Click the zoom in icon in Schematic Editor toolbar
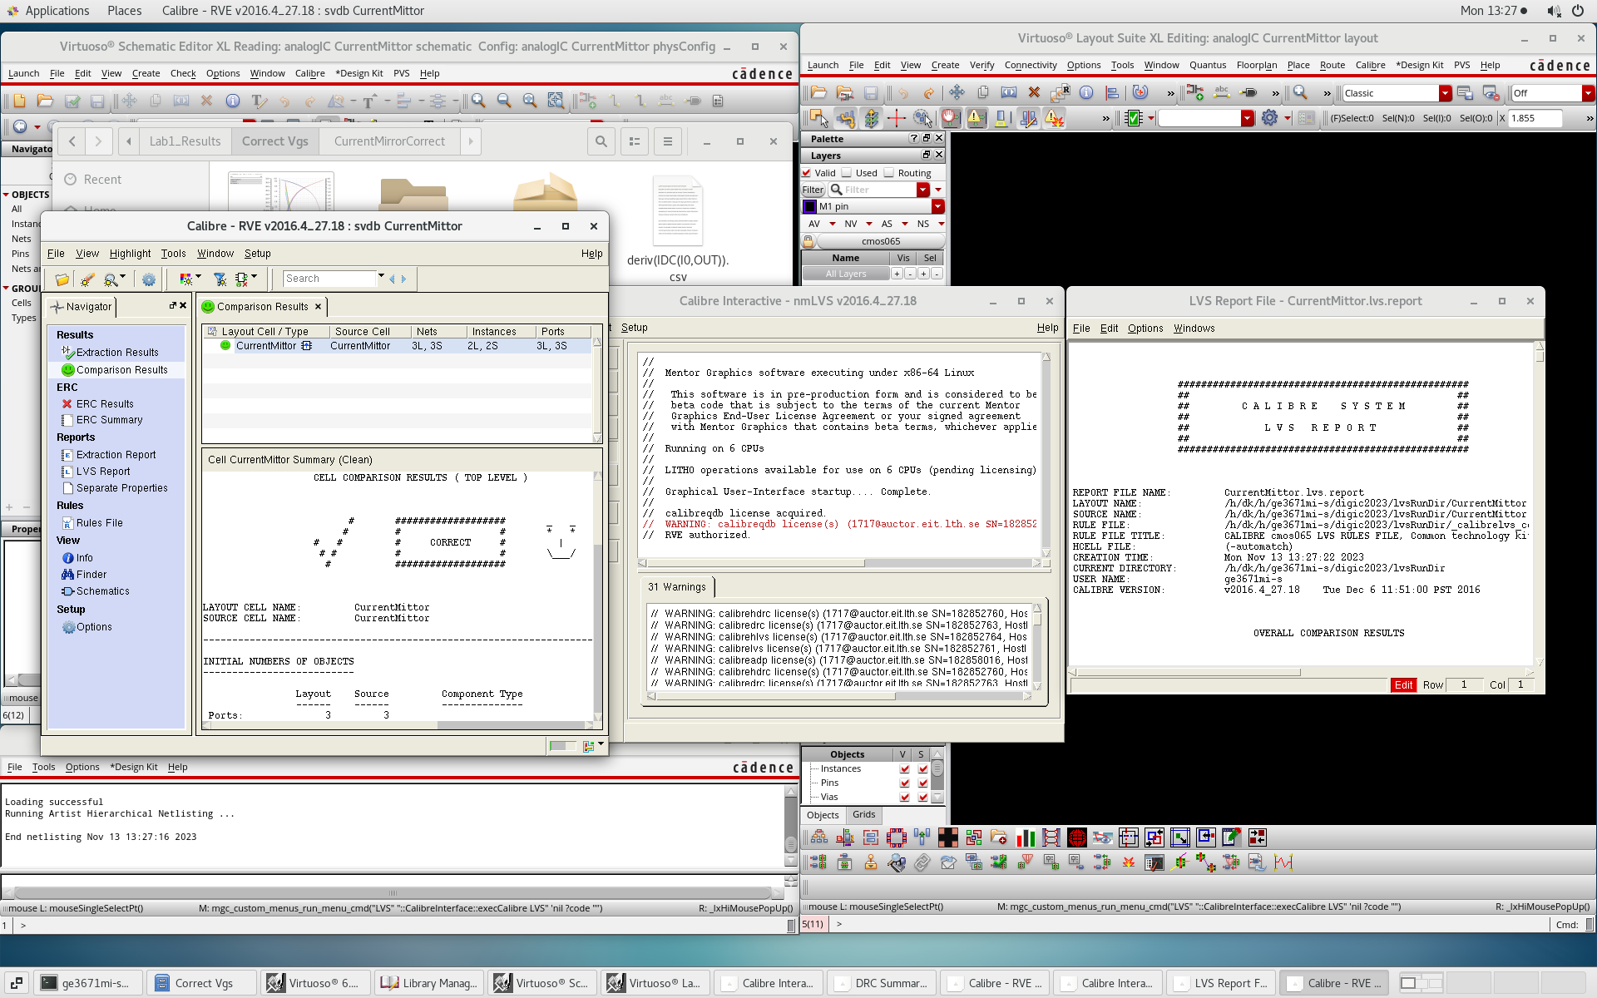Screen dimensions: 1597x998 tap(478, 101)
